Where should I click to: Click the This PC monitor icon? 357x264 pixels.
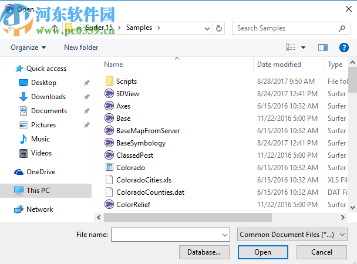(x=19, y=191)
